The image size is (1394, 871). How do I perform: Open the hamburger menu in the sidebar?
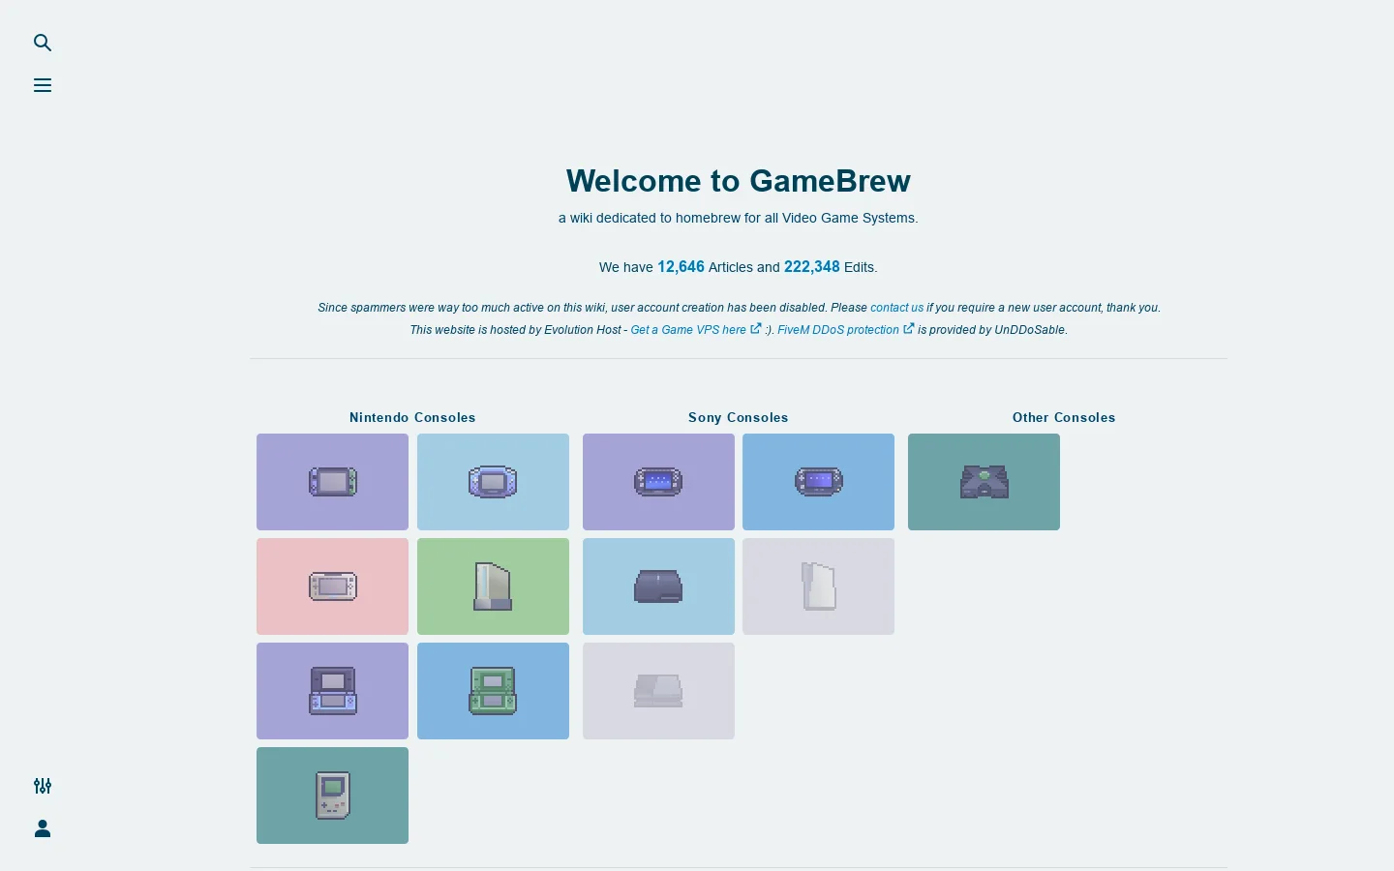click(x=43, y=85)
